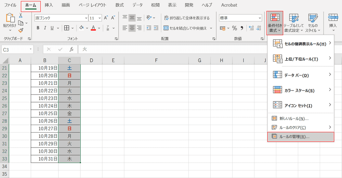342x178 pixels.
Task: Click the increase decimal places icon
Action: [251, 28]
